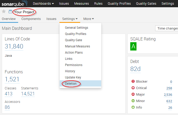Image resolution: width=178 pixels, height=115 pixels.
Task: Open the Minor count 632 link
Action: [169, 101]
